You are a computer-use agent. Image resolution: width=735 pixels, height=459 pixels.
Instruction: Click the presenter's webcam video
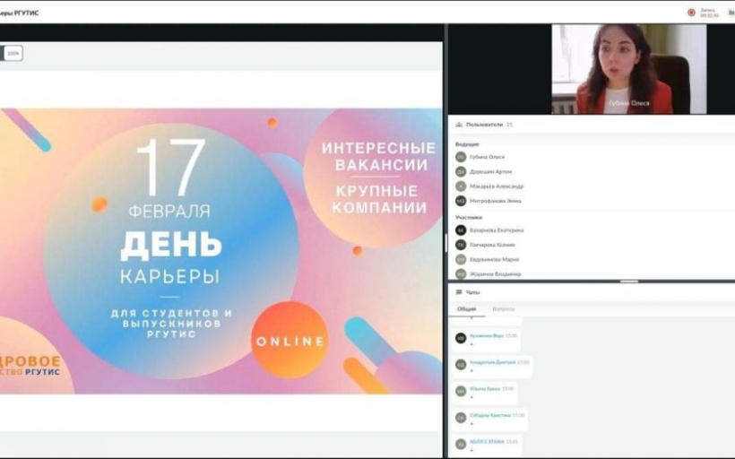pyautogui.click(x=628, y=69)
